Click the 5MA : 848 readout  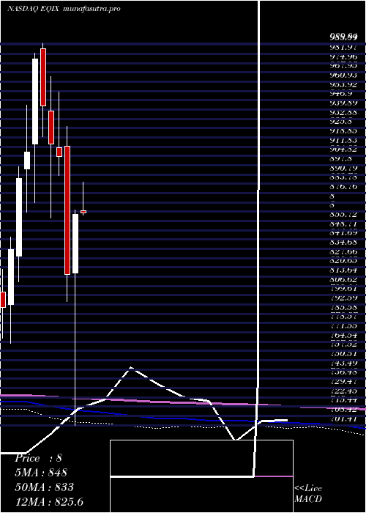pyautogui.click(x=41, y=473)
